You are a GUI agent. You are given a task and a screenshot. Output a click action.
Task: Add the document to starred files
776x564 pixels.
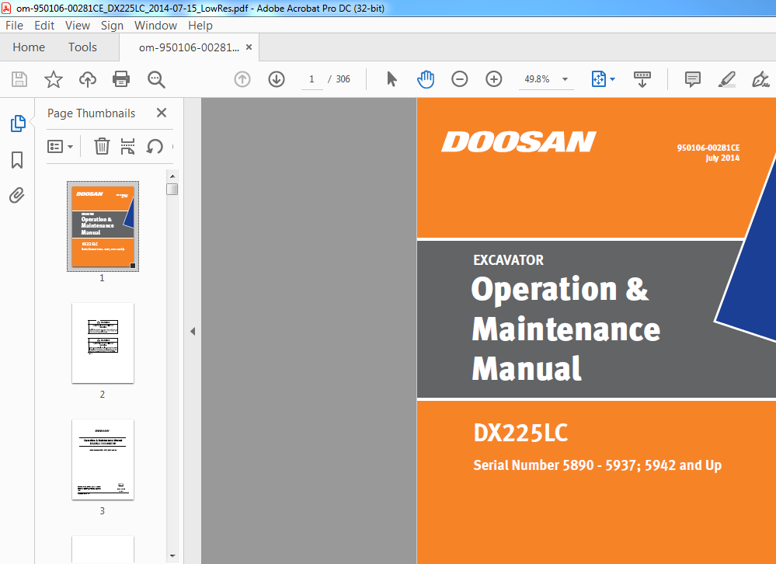[x=54, y=79]
